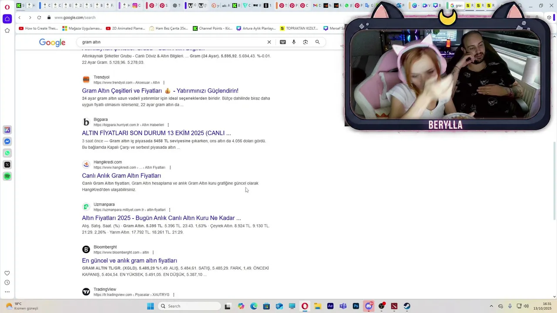Open the taskbar weather widget 18°C
This screenshot has height=313, width=557.
21,306
